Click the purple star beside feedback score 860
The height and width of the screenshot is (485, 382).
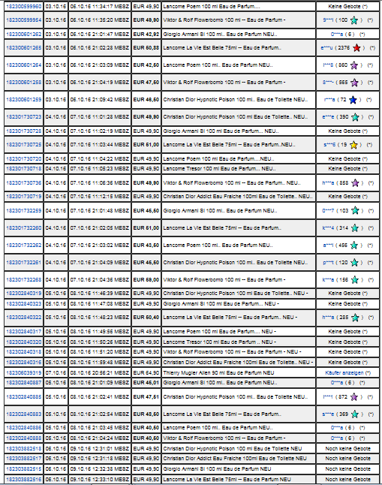pos(354,65)
